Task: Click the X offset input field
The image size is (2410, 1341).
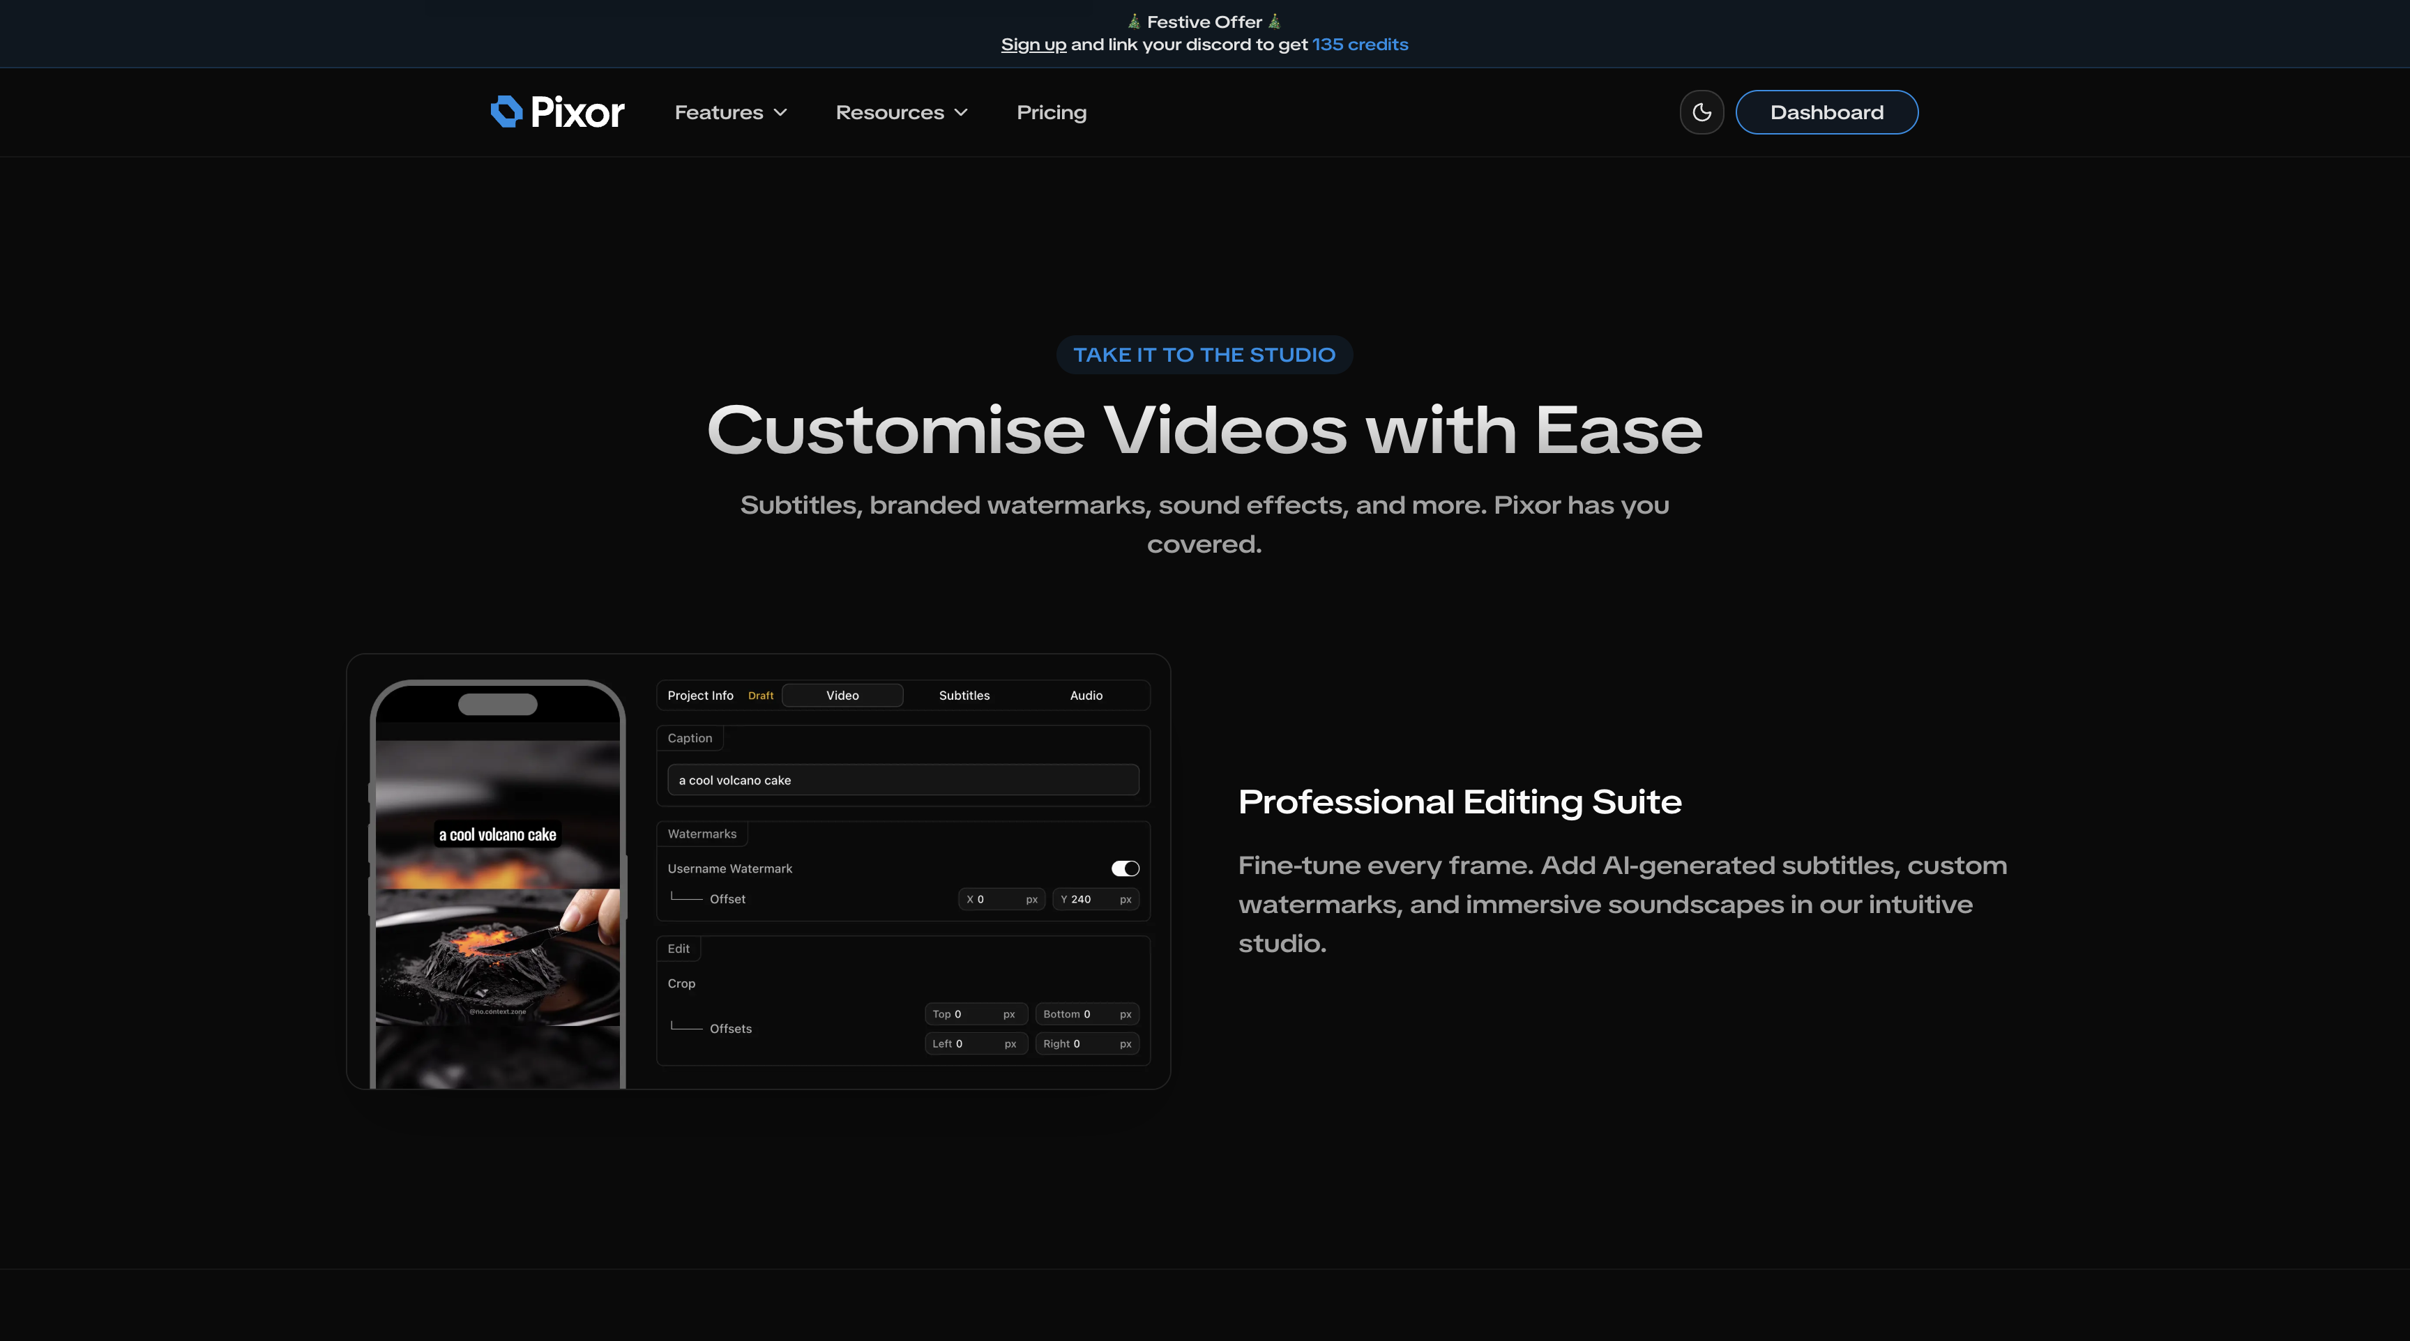Action: 1001,898
